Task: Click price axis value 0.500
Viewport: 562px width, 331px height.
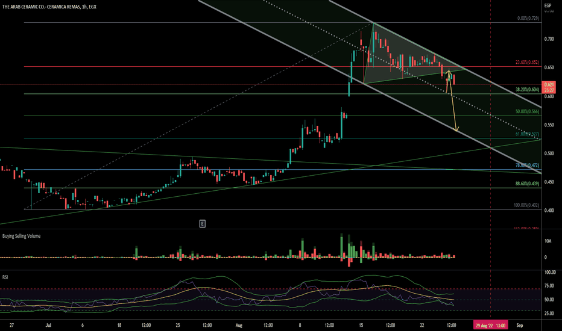Action: click(549, 153)
